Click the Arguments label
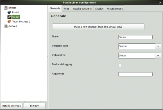Image resolution: width=163 pixels, height=110 pixels. pyautogui.click(x=58, y=74)
